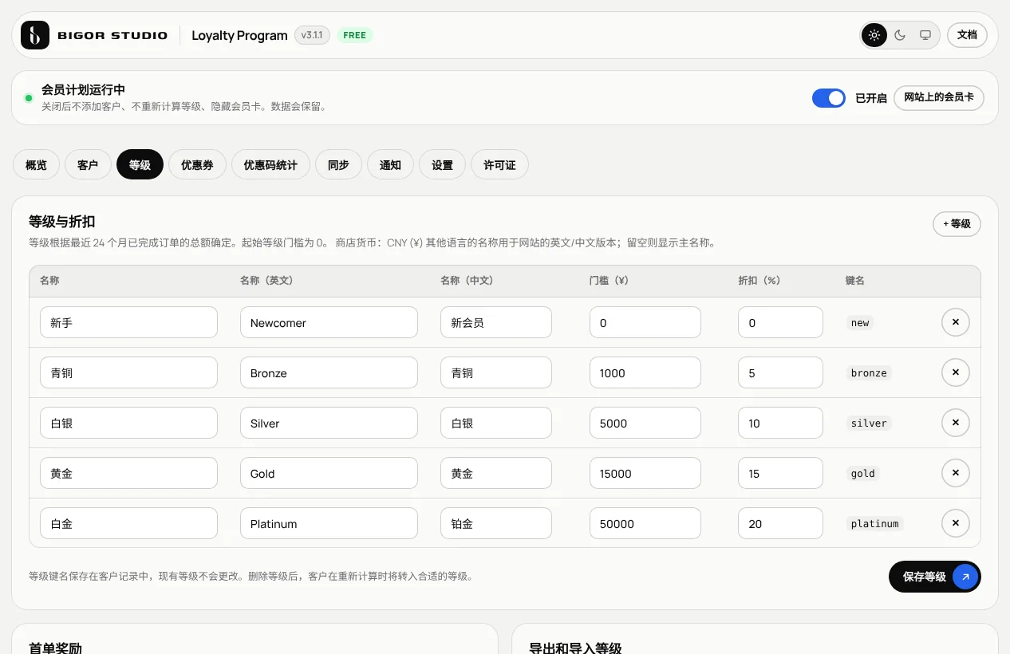
Task: Remove the 白金 tier row
Action: 956,523
